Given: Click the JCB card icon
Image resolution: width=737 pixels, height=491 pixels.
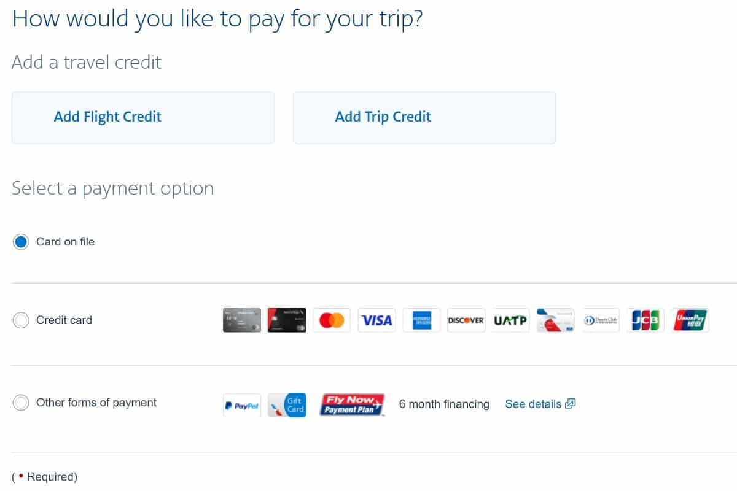Looking at the screenshot, I should (x=645, y=320).
